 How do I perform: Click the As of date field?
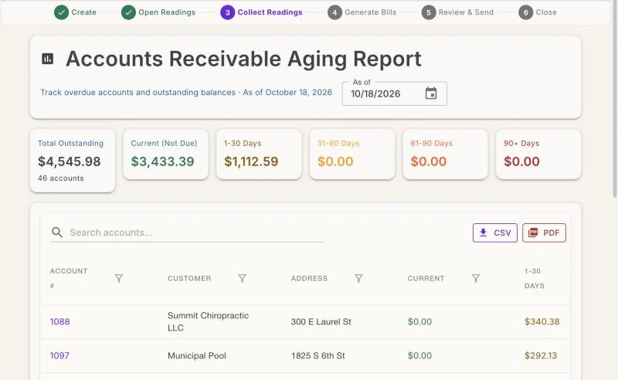pyautogui.click(x=395, y=93)
